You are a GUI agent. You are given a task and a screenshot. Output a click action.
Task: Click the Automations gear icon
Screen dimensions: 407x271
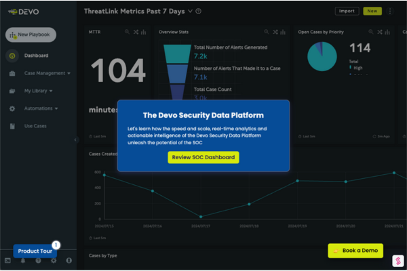12,108
